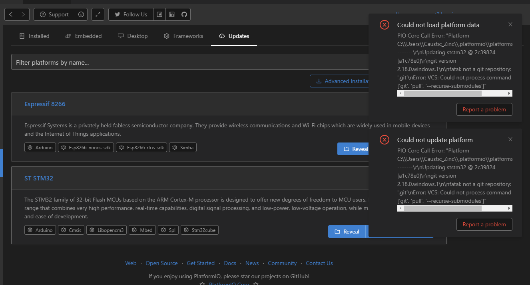This screenshot has height=285, width=530.
Task: Dismiss the Could not update platform notification
Action: coord(510,139)
